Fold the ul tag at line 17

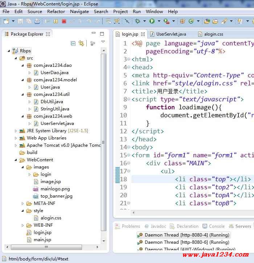128,171
